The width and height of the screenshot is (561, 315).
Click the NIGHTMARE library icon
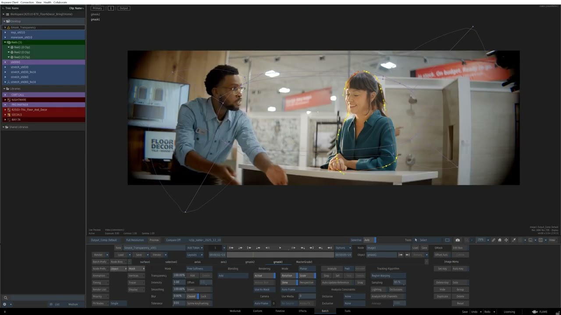click(9, 100)
